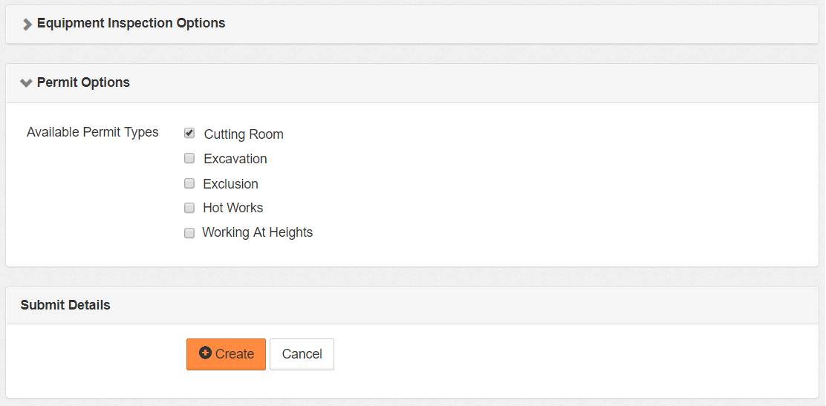
Task: Tick the Exclusion permit checkbox
Action: pos(189,183)
